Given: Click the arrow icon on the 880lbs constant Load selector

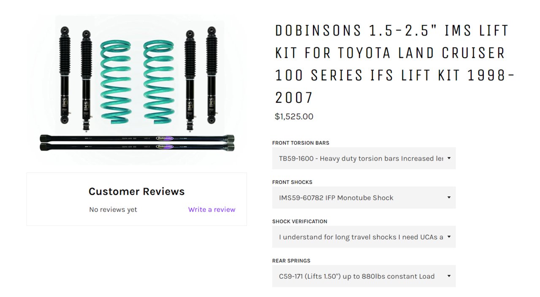Looking at the screenshot, I should click(449, 276).
